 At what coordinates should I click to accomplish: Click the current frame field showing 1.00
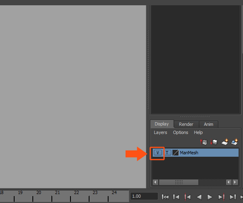144,196
